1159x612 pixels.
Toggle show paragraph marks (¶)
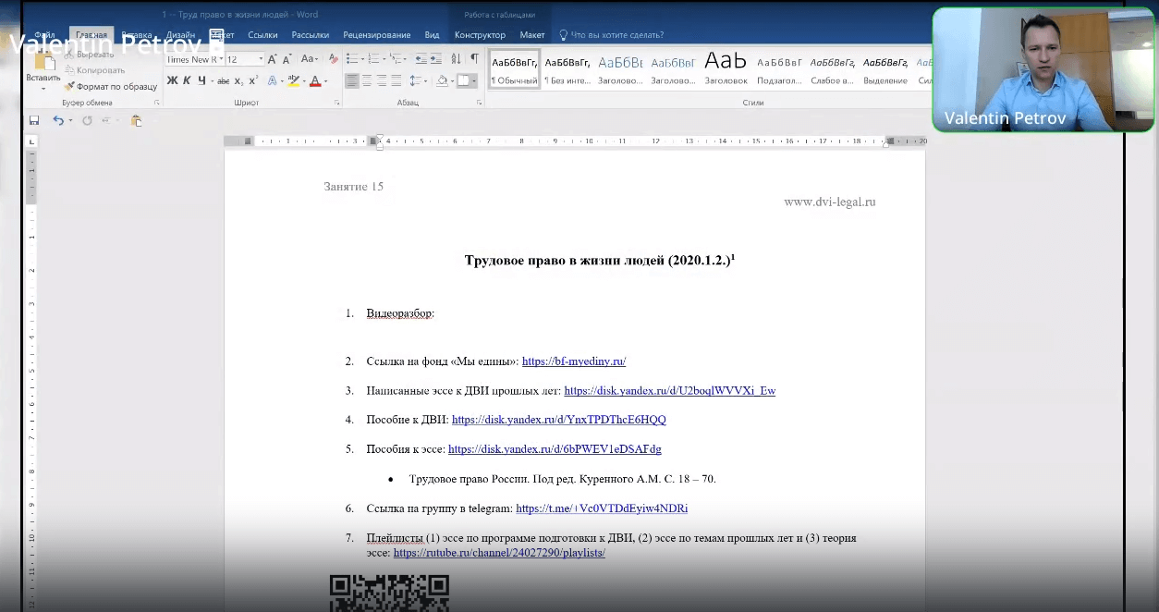(x=474, y=58)
